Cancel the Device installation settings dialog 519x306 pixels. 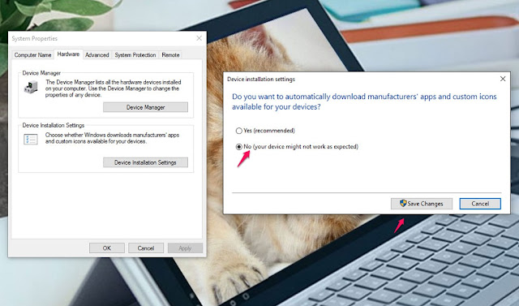tap(480, 204)
